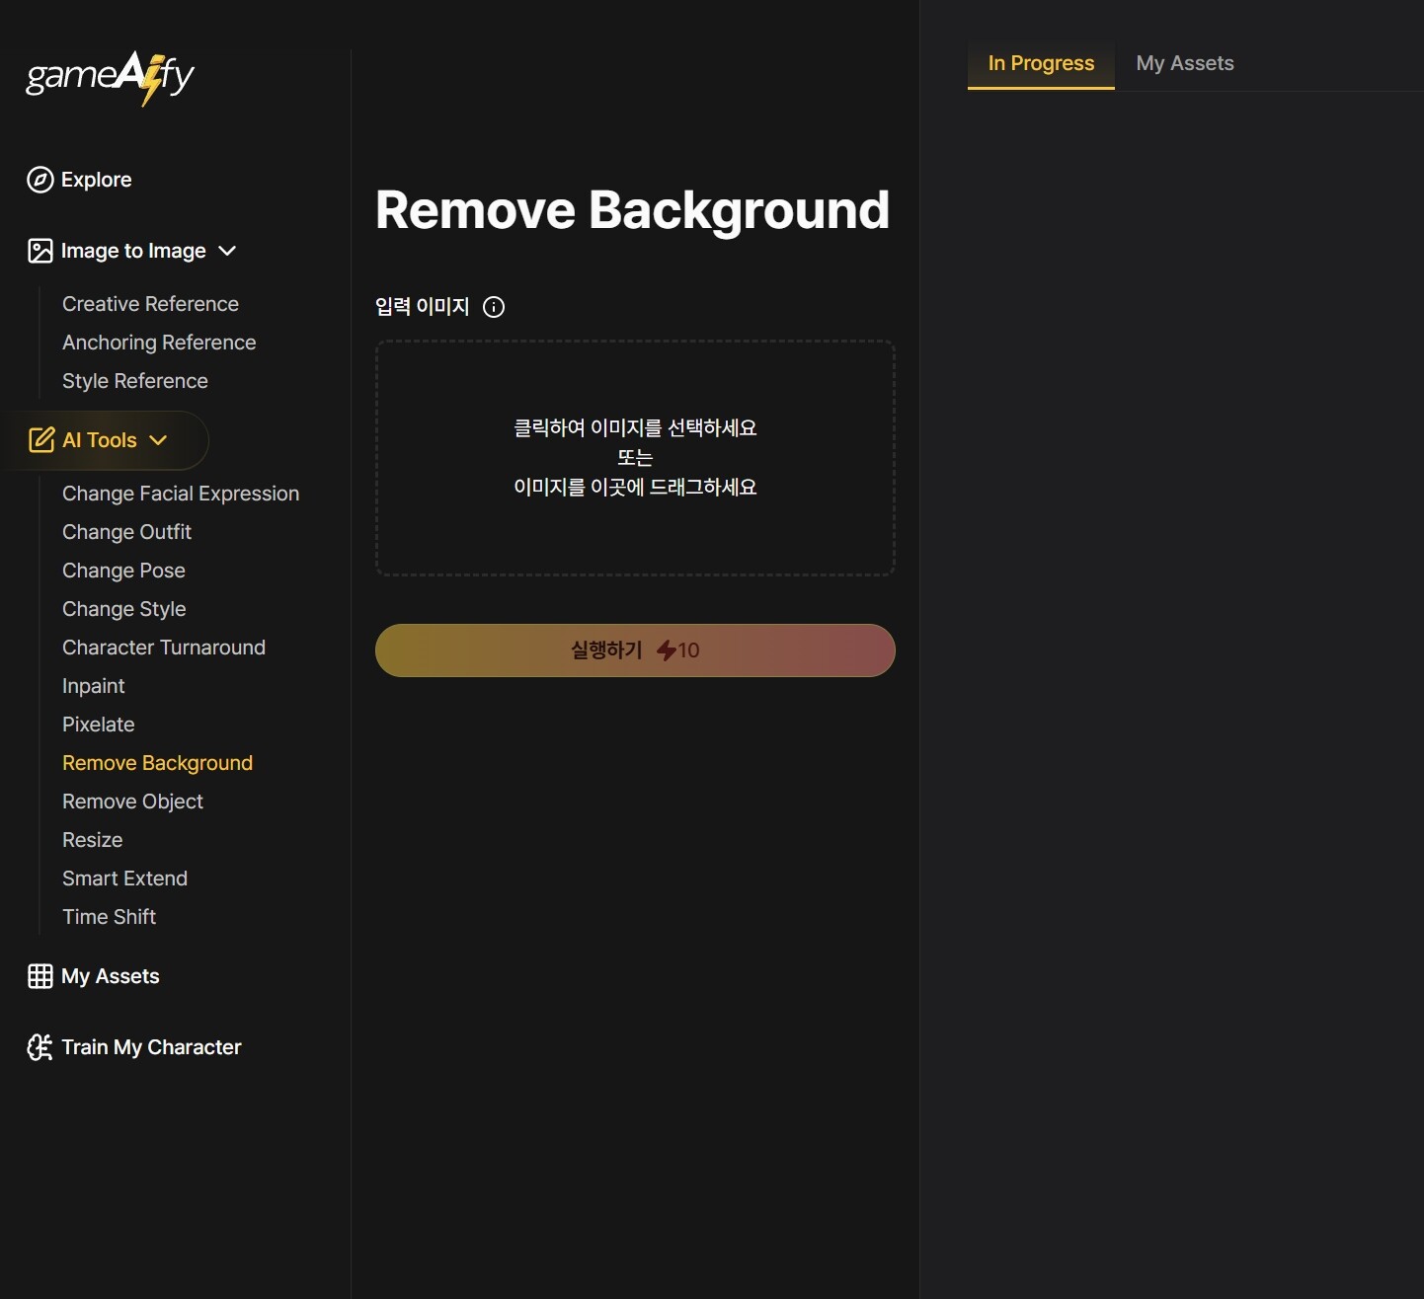Click the gameAIfy logo
Viewport: 1424px width, 1299px height.
110,77
